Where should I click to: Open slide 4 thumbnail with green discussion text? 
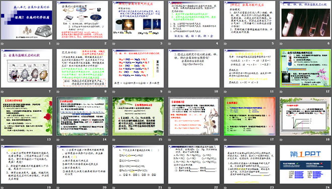coord(194,20)
